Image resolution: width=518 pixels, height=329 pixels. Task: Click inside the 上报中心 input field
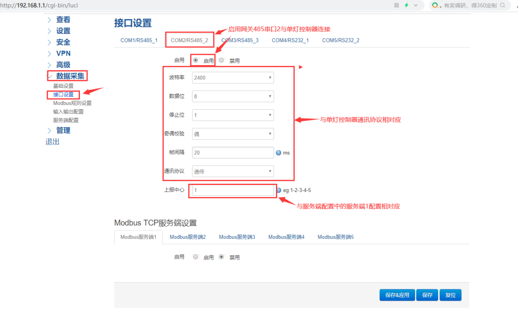click(x=232, y=190)
